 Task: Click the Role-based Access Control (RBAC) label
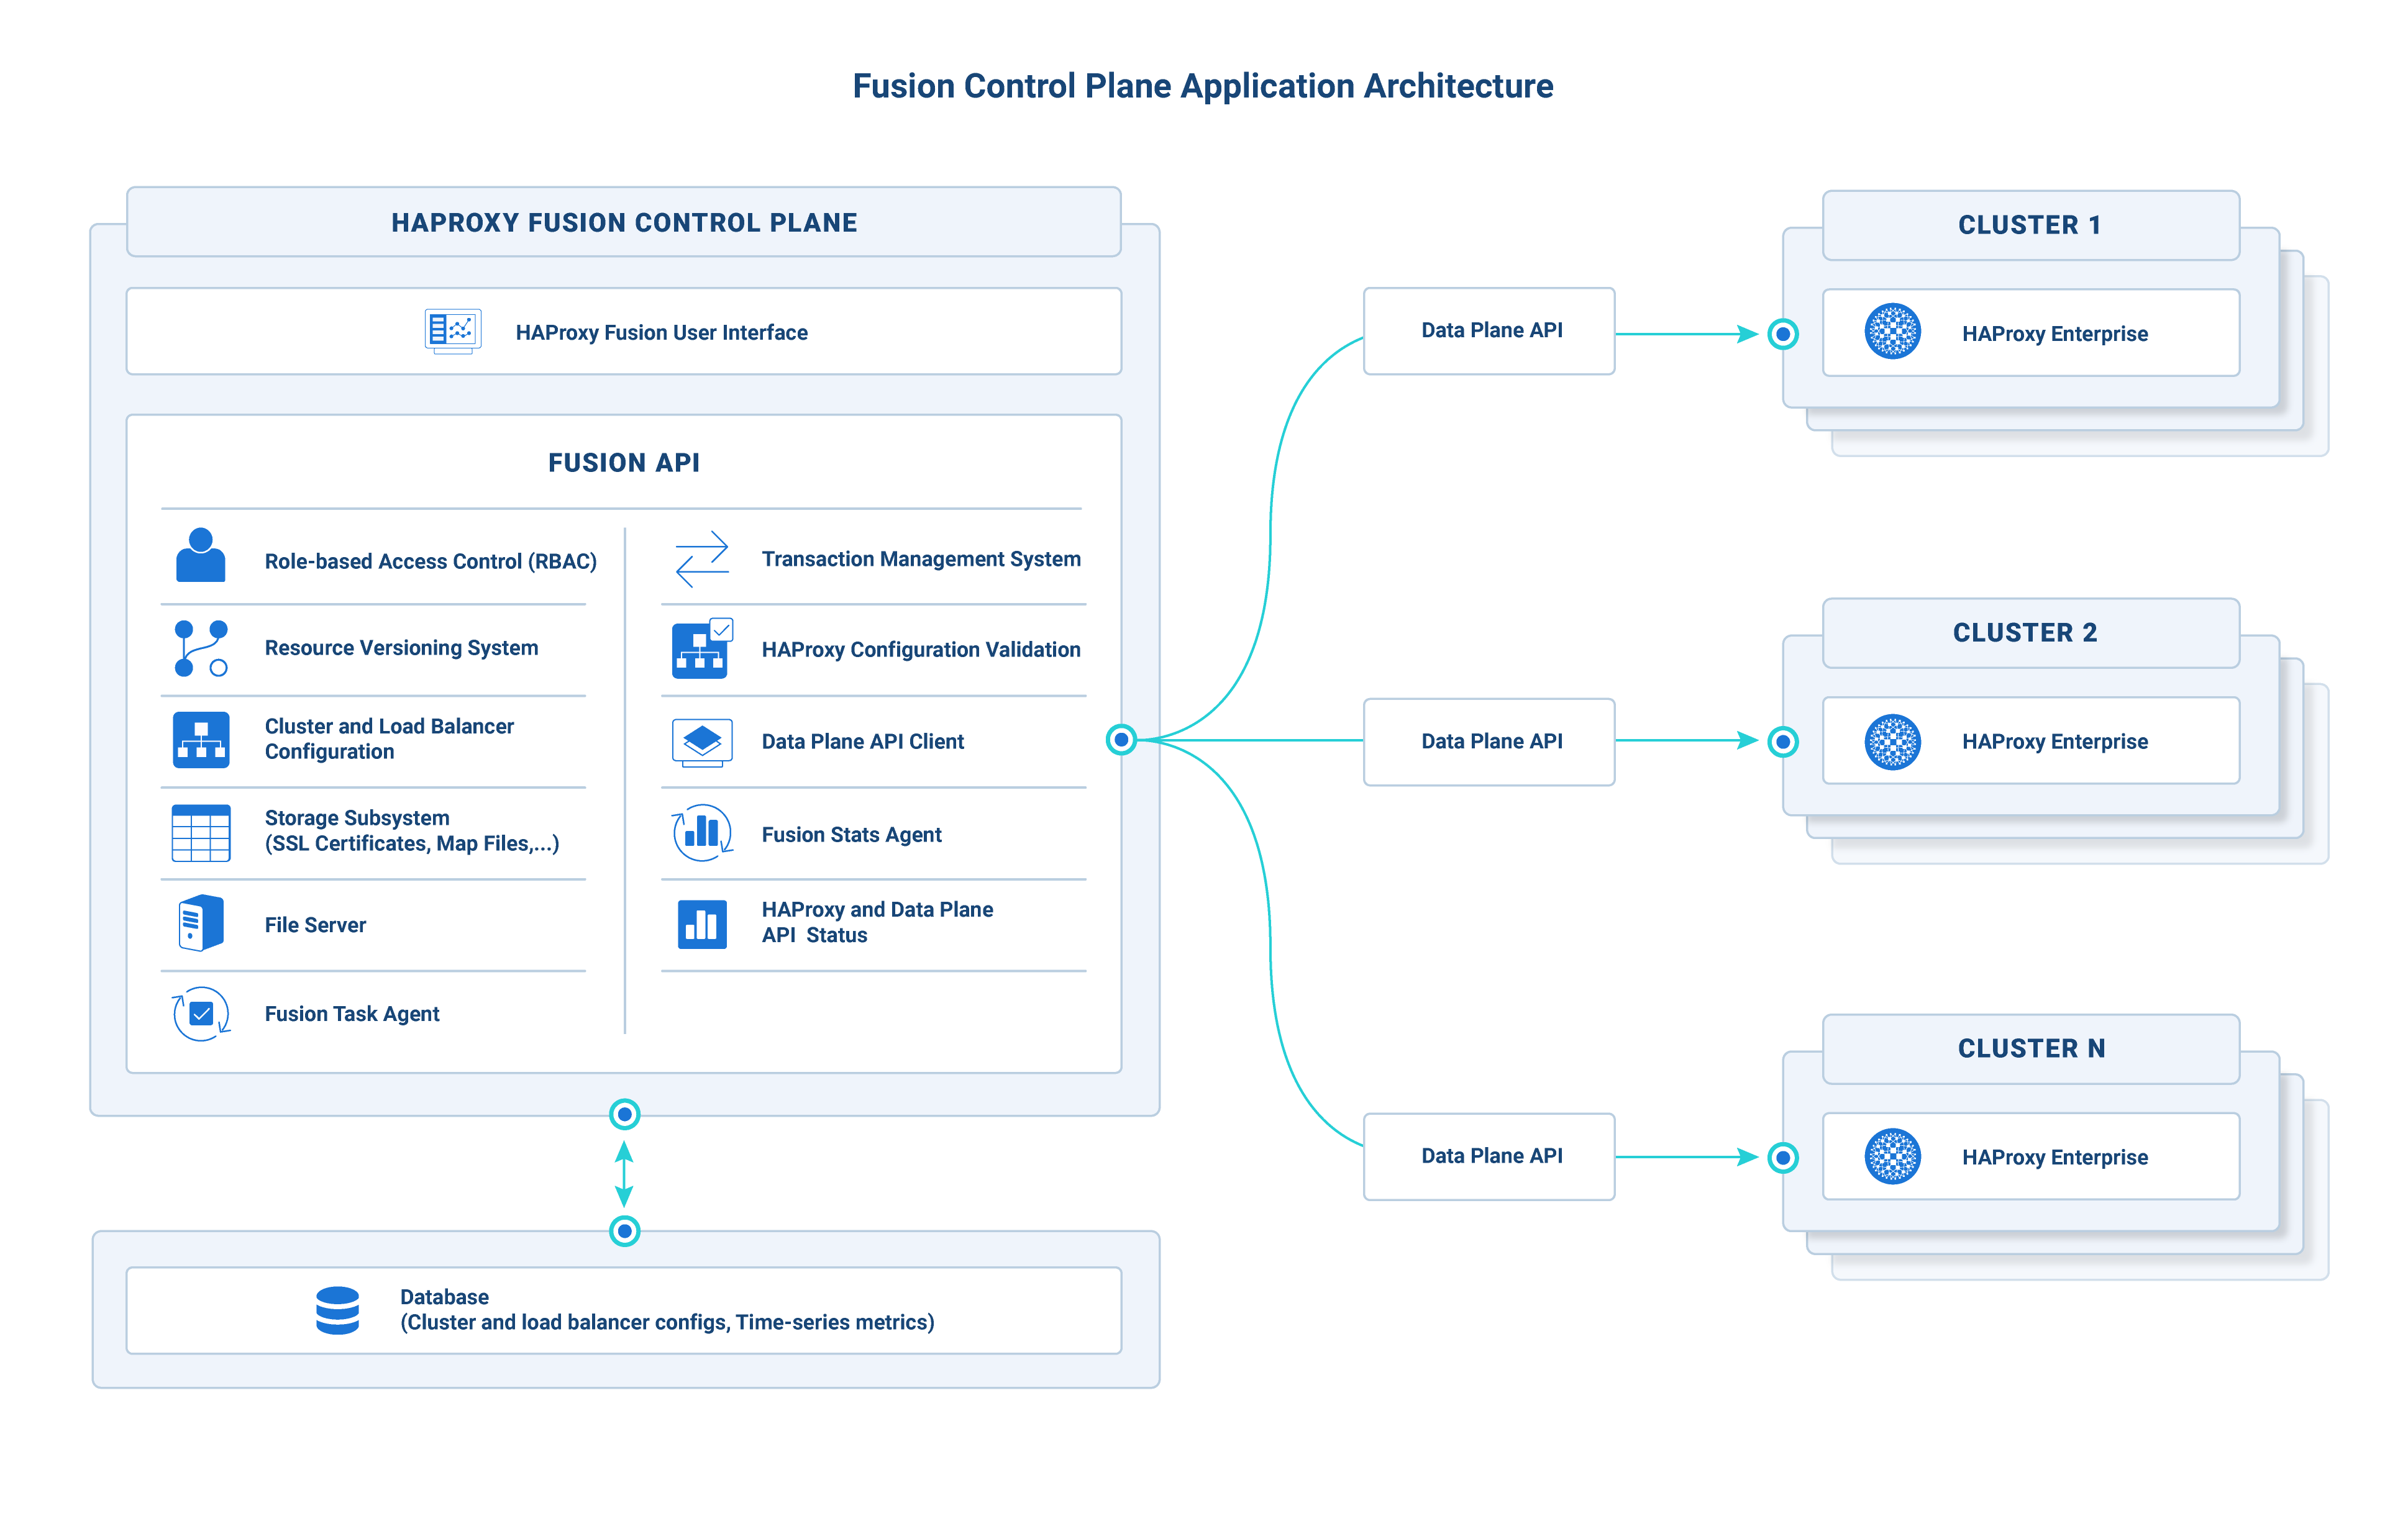point(431,561)
